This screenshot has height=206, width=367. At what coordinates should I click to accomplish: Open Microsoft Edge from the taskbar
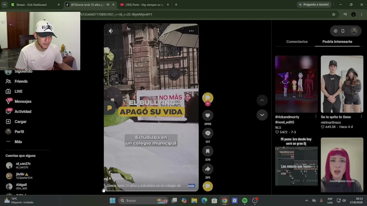(204, 201)
